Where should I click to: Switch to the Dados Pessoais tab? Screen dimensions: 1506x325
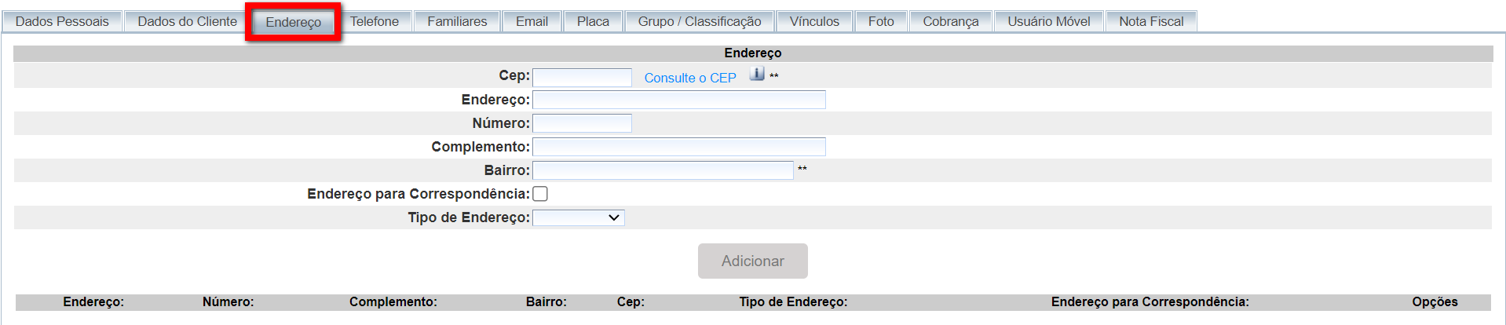pyautogui.click(x=62, y=21)
